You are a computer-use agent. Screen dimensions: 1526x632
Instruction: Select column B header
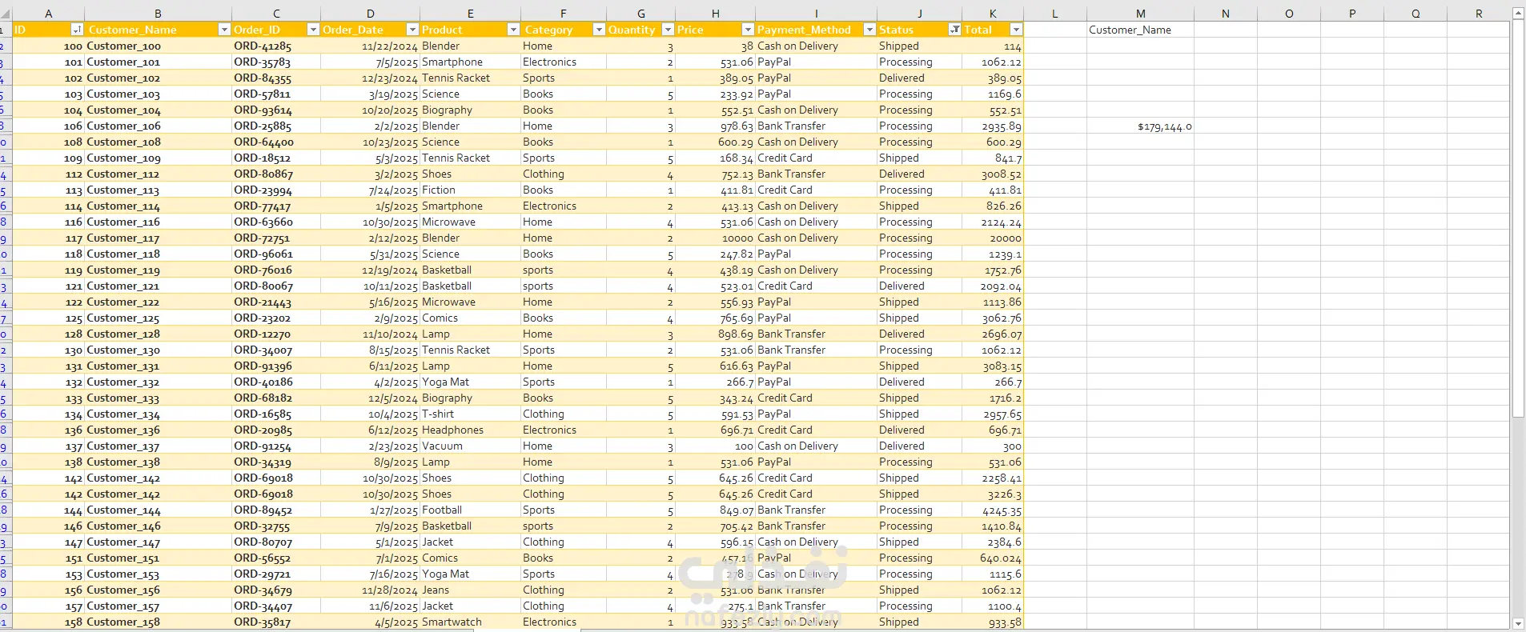[x=158, y=14]
